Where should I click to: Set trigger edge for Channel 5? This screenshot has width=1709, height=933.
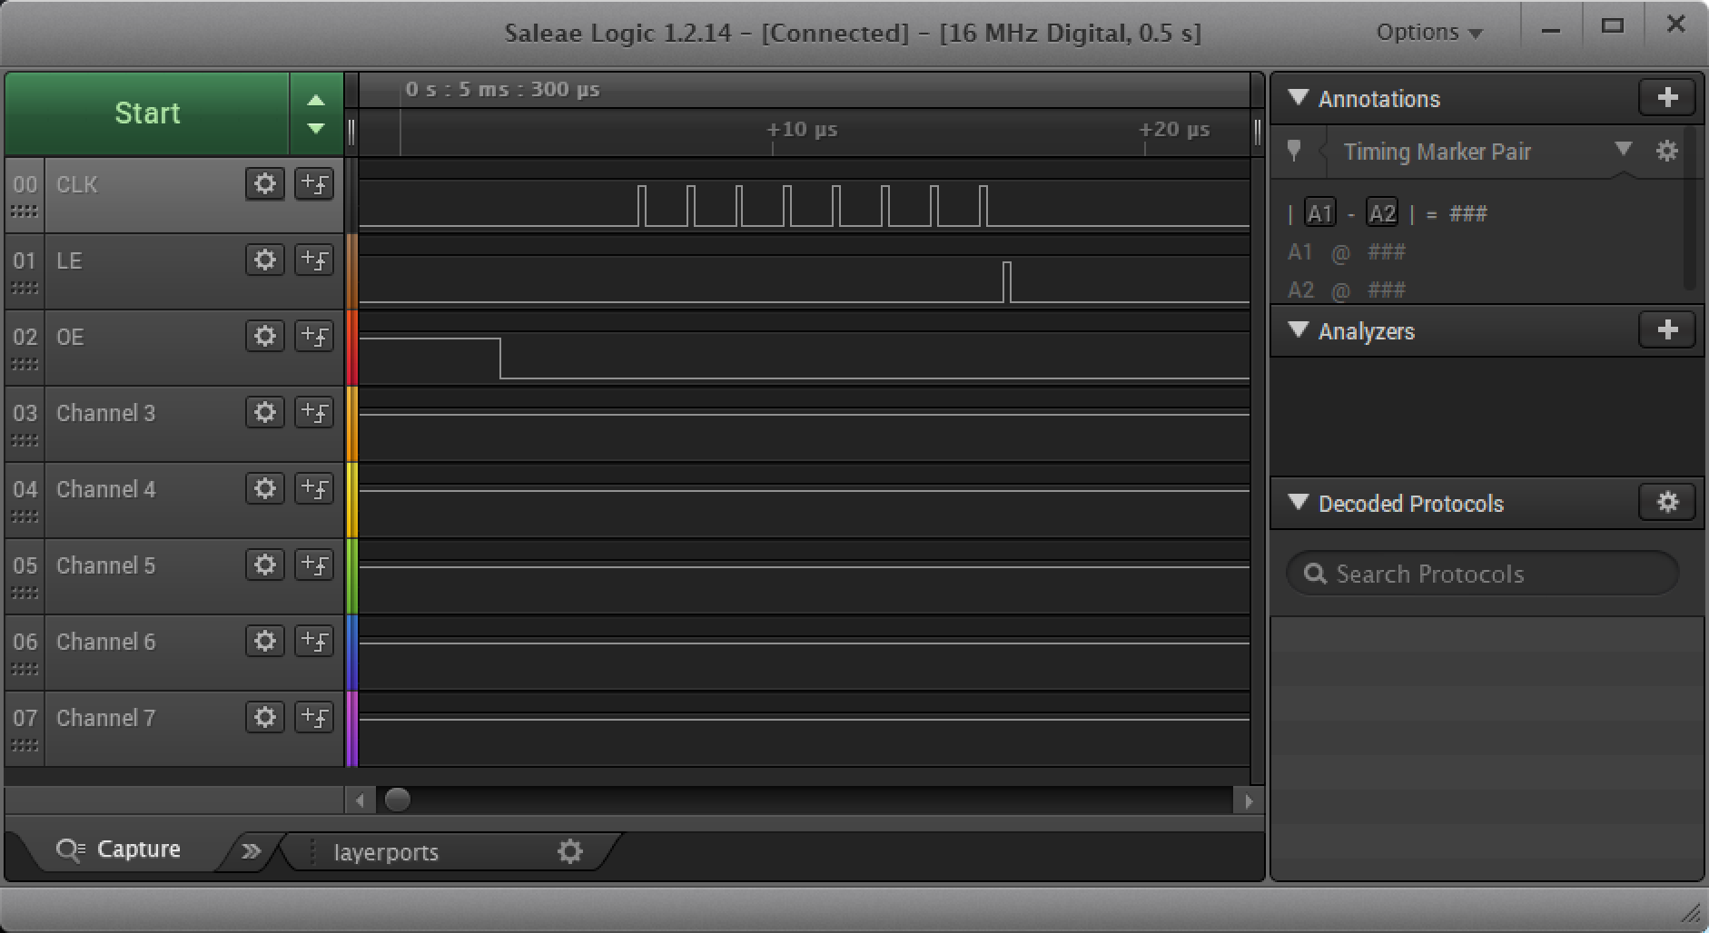point(314,565)
